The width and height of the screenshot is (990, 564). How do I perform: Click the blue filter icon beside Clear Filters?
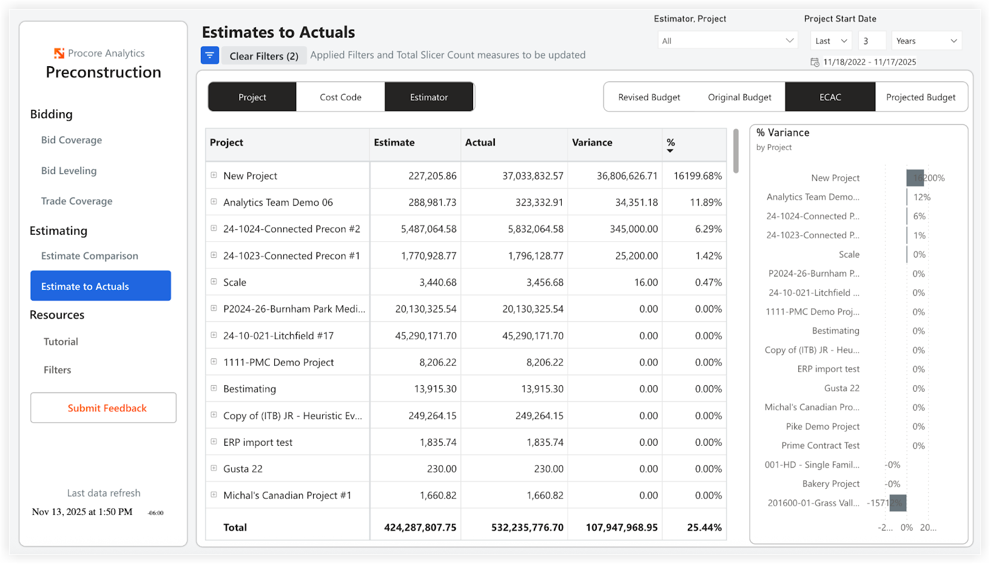[209, 55]
